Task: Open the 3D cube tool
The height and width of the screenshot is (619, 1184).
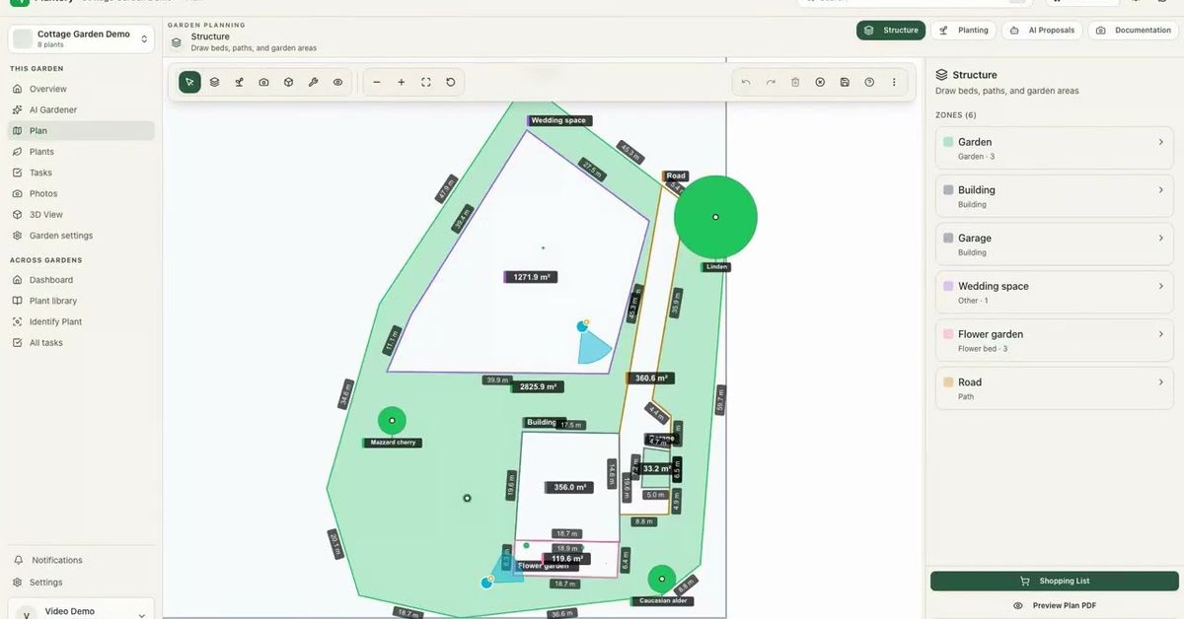Action: (x=288, y=82)
